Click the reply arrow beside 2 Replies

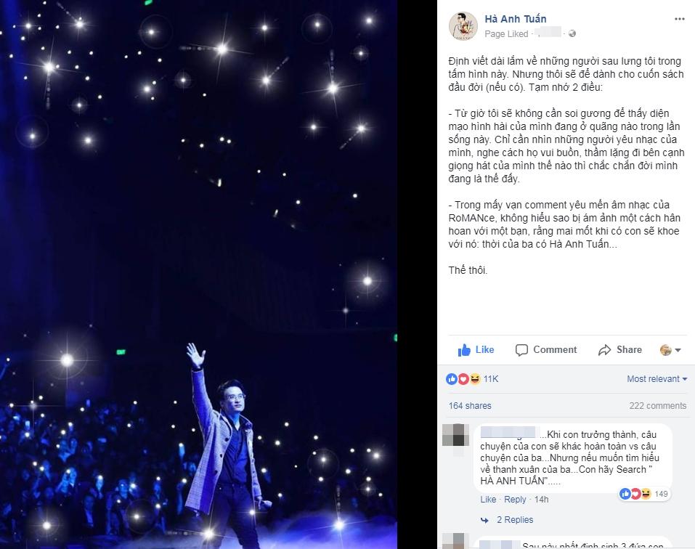coord(485,520)
